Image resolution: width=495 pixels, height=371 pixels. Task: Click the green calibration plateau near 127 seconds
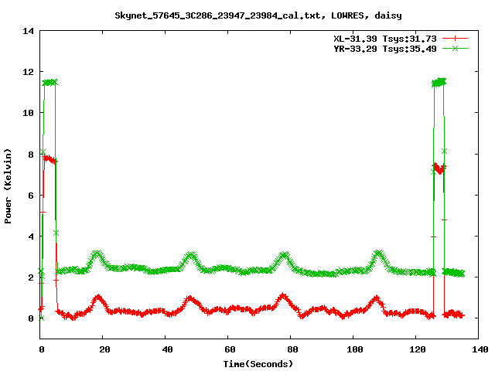pos(439,83)
